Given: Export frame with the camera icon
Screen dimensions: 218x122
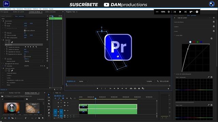Looking at the screenshot, I should (139, 88).
